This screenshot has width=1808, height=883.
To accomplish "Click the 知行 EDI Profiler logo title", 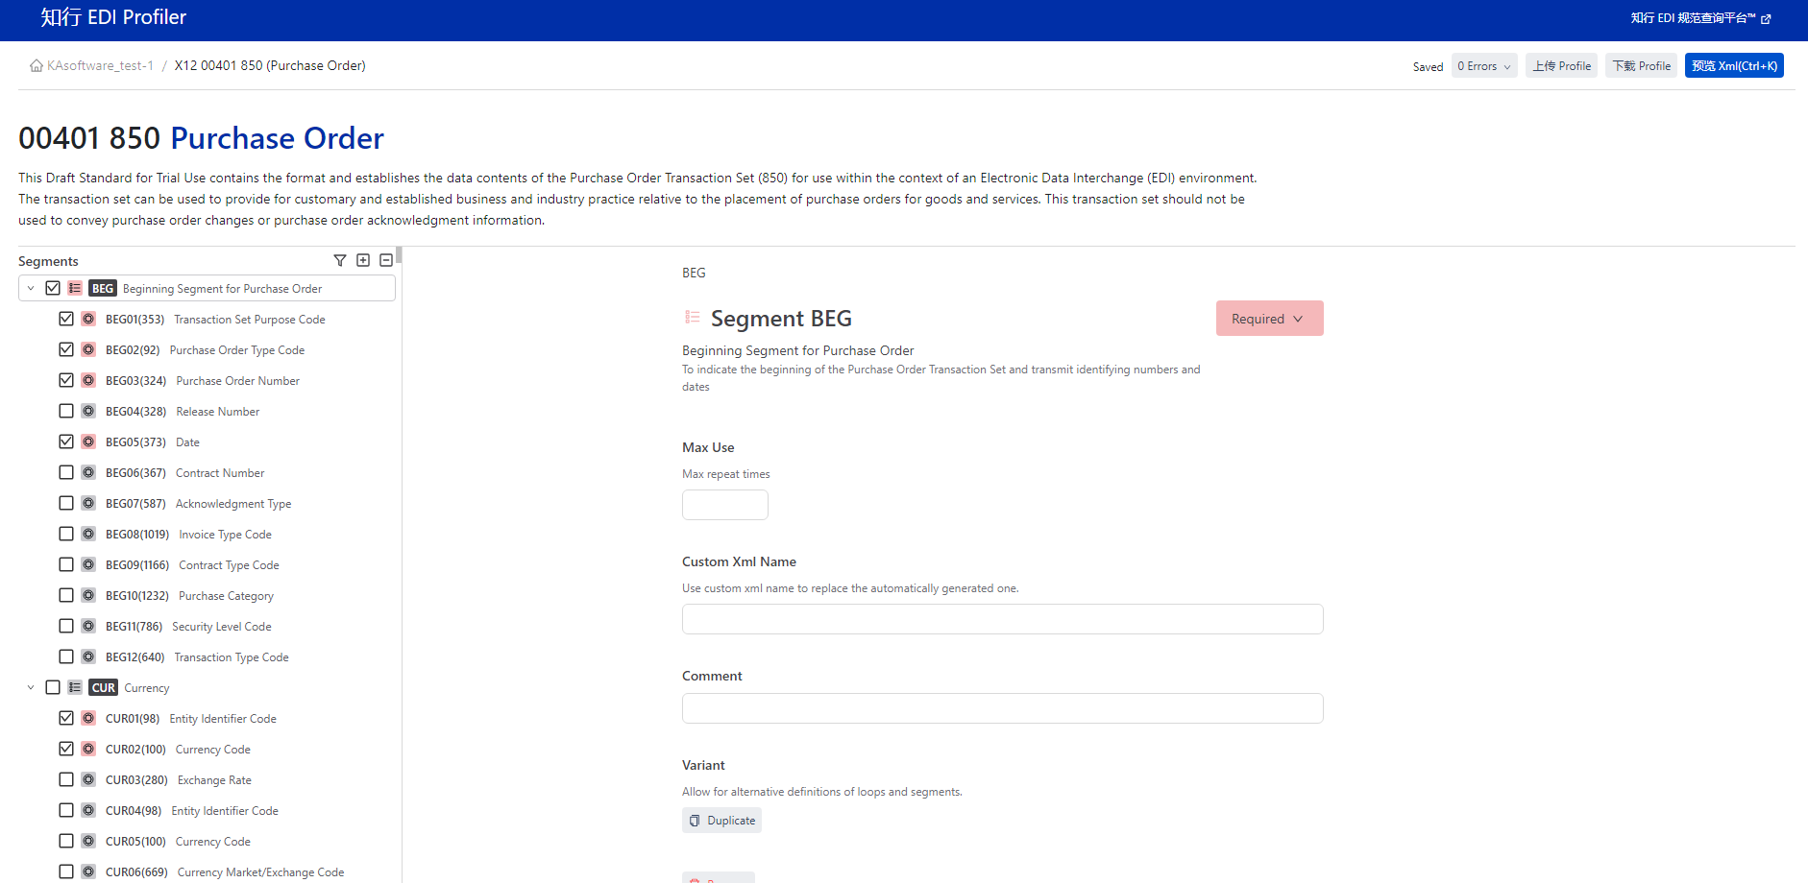I will click(113, 17).
